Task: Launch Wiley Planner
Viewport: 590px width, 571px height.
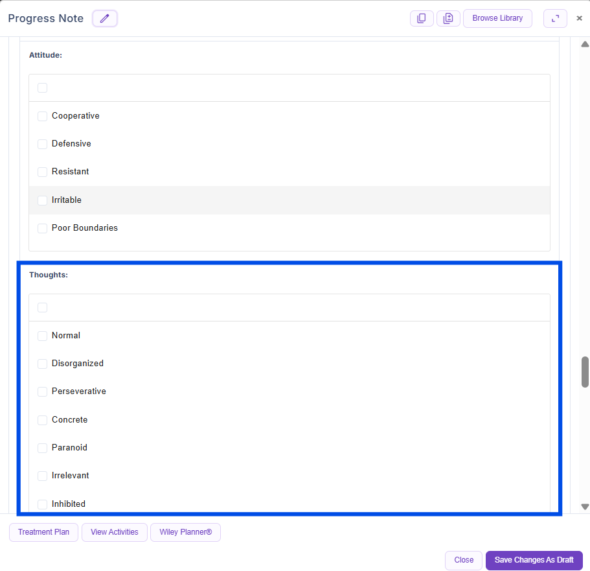Action: point(186,532)
